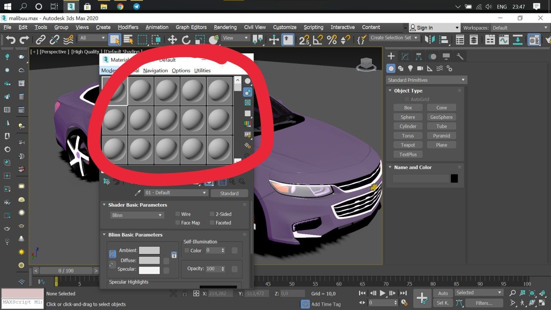Click the Ambient color swatch

point(149,251)
